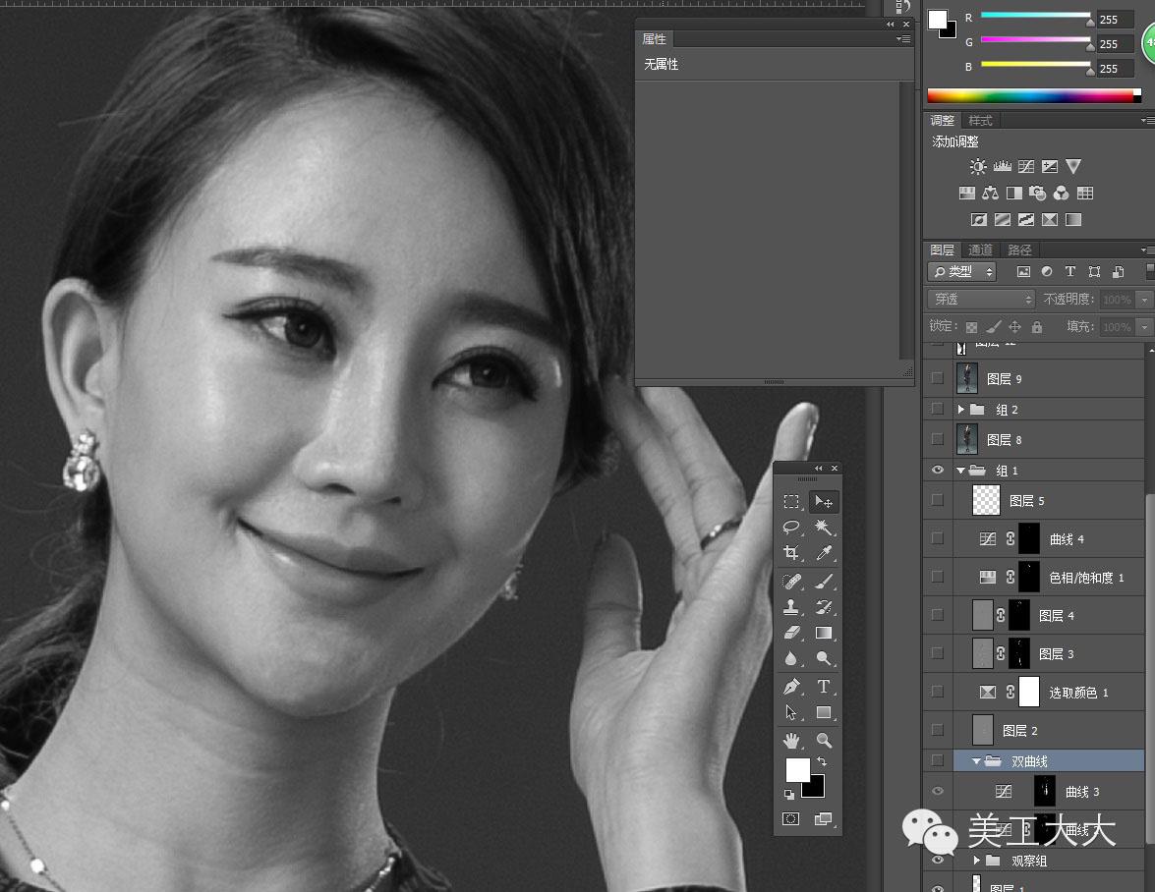Open the 填充 fill dropdown arrow

click(x=1144, y=327)
